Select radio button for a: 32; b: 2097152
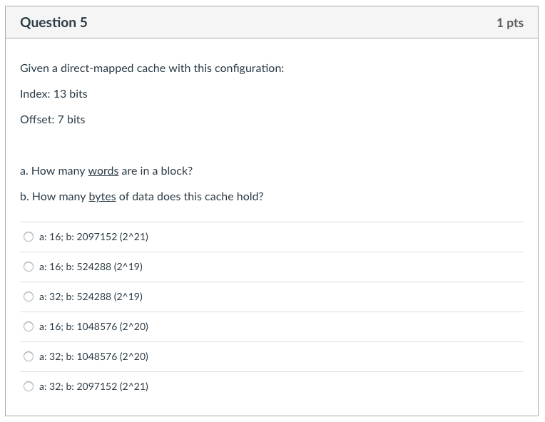The height and width of the screenshot is (422, 545). (29, 386)
